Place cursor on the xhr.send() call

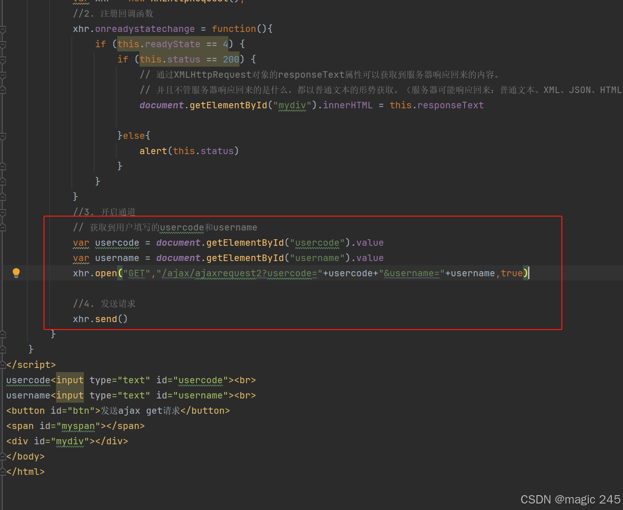pyautogui.click(x=100, y=318)
